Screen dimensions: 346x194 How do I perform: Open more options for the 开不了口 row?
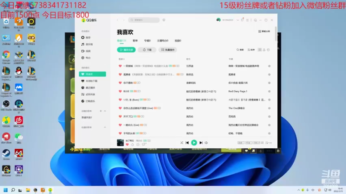point(269,116)
